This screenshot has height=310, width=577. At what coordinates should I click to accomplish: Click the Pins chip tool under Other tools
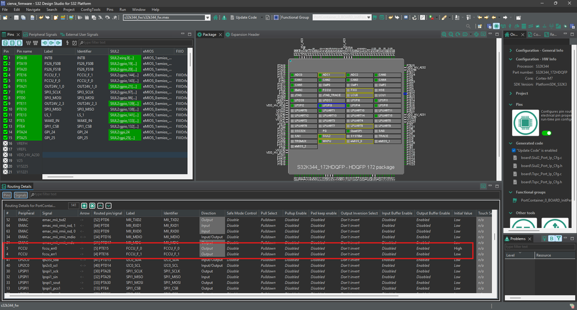coord(523,223)
